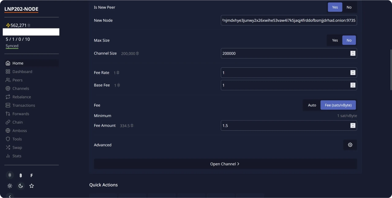Image resolution: width=392 pixels, height=198 pixels.
Task: Select fiat currency F icon
Action: (32, 175)
